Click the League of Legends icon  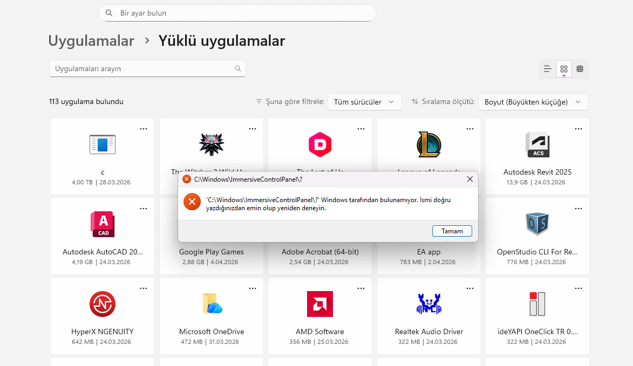428,144
